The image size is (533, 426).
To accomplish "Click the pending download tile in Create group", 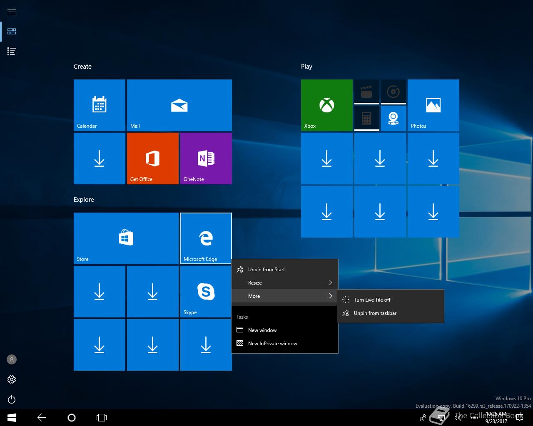I will point(100,159).
